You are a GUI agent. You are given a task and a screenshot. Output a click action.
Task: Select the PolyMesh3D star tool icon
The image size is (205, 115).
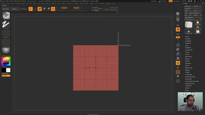click(x=189, y=32)
